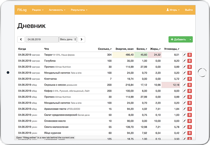
Task: Go to the next day arrow
Action: coord(81,40)
